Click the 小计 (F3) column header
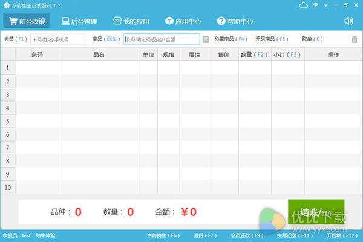Image resolution: width=363 pixels, height=242 pixels. point(288,54)
